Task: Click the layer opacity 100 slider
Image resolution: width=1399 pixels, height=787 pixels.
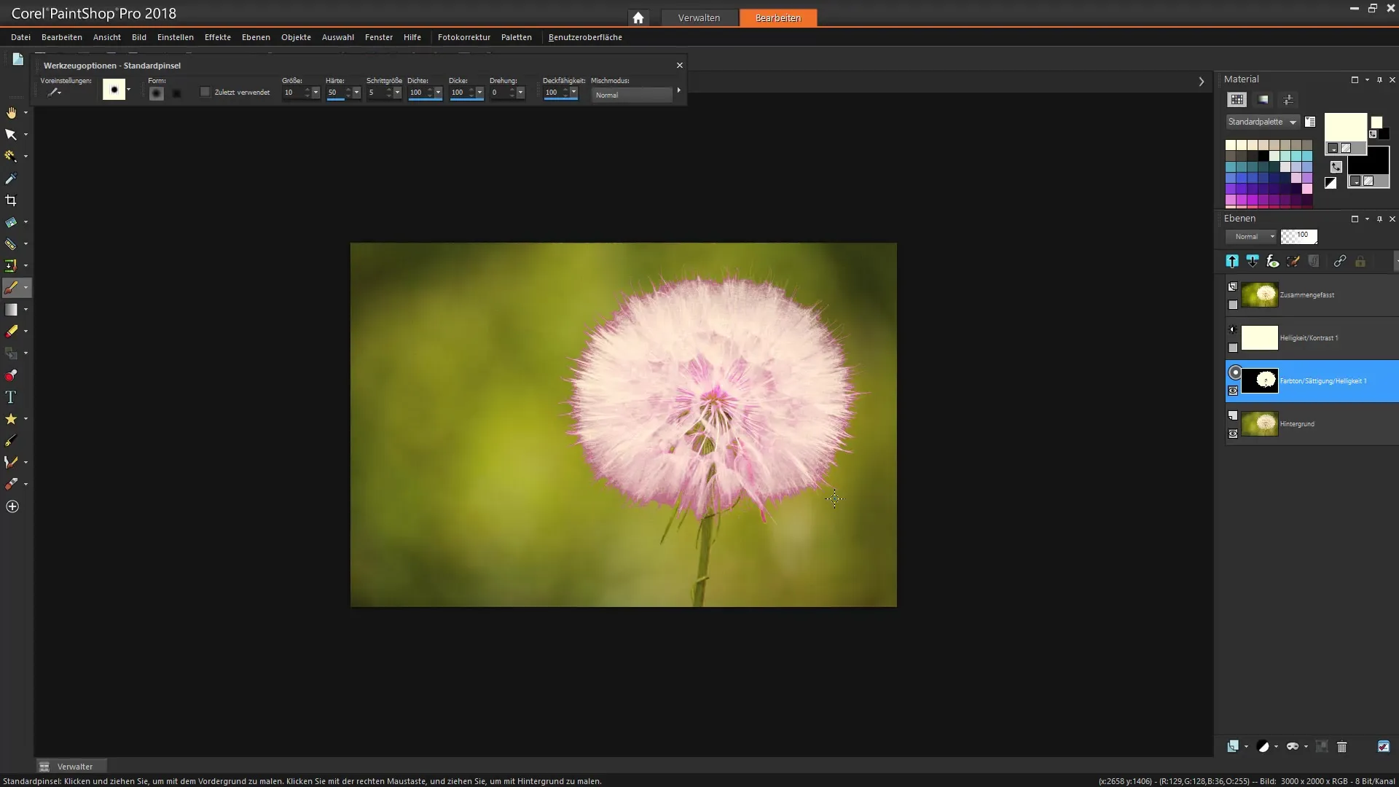Action: tap(1299, 236)
